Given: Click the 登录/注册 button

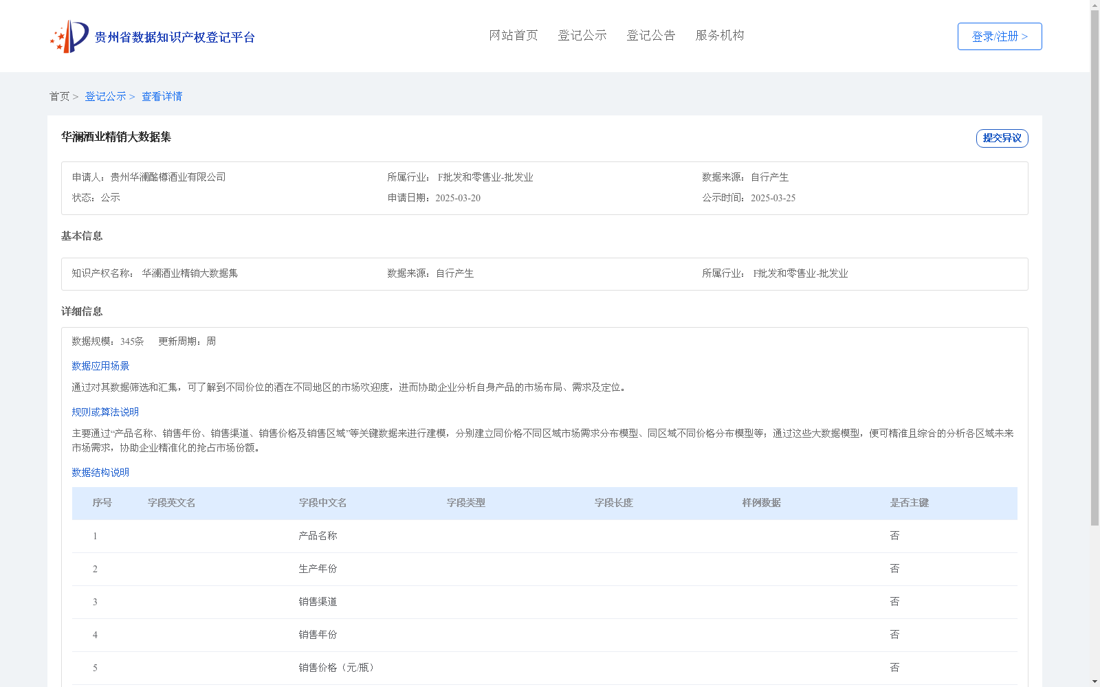Looking at the screenshot, I should (1000, 36).
